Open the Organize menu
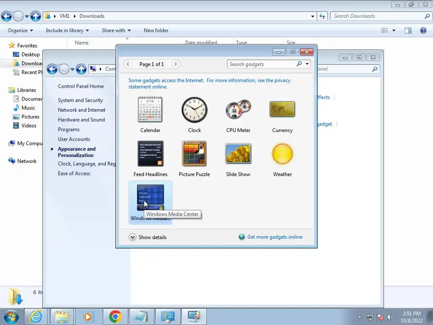This screenshot has height=325, width=433. (x=20, y=30)
